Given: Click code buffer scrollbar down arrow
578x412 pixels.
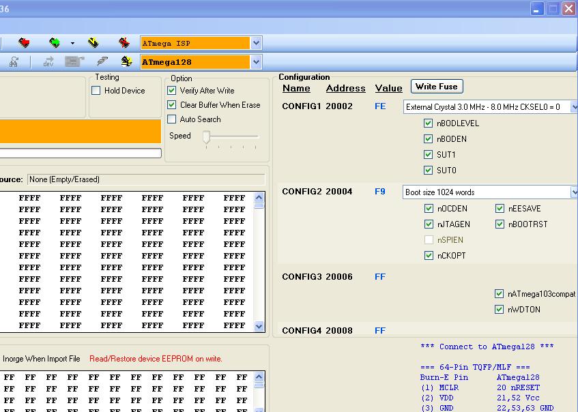Looking at the screenshot, I should tap(259, 326).
